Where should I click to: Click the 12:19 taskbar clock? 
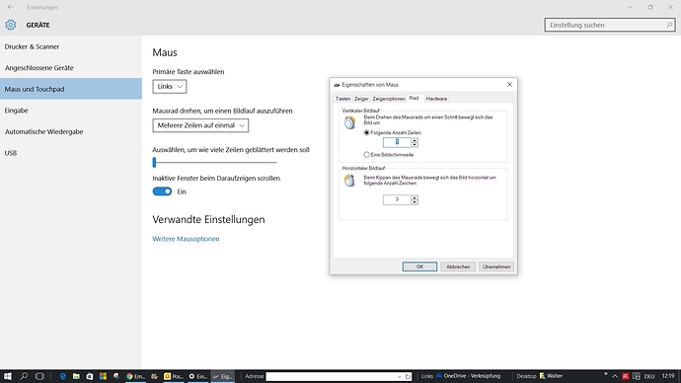coord(668,376)
